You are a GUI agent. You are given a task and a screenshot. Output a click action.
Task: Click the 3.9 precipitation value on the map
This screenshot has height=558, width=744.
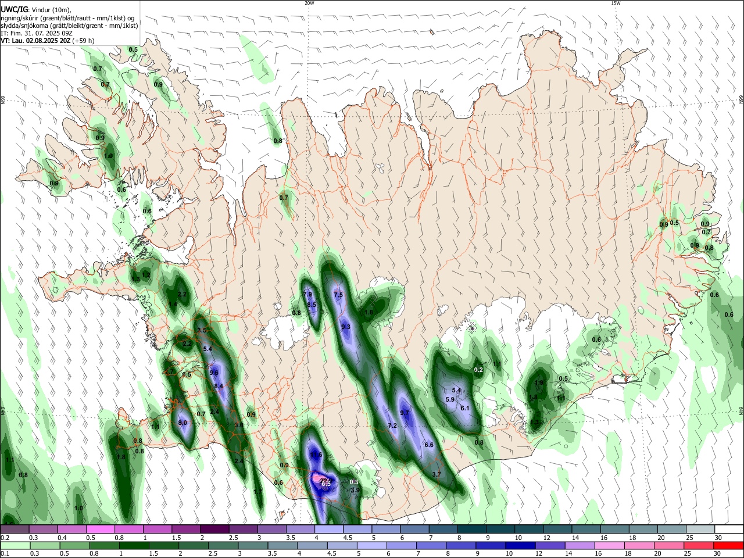coord(356,490)
